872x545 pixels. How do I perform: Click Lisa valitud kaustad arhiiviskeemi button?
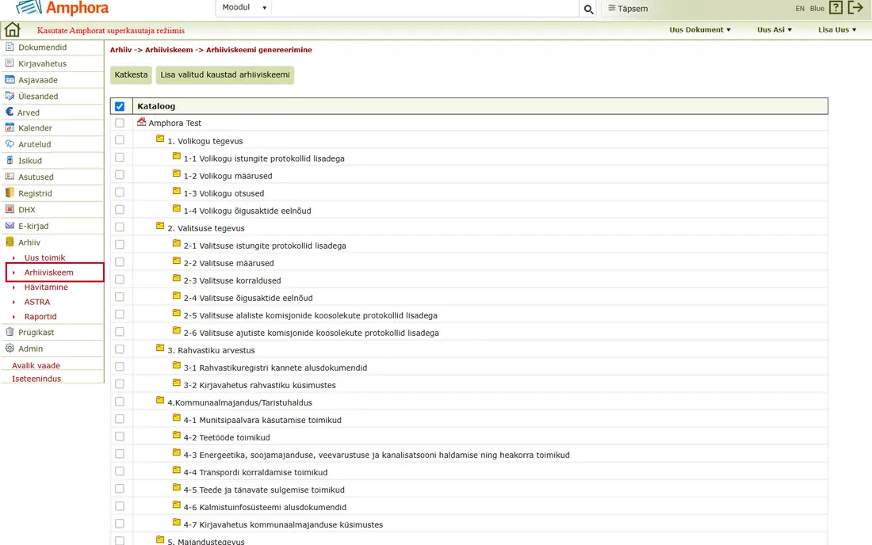pos(224,75)
